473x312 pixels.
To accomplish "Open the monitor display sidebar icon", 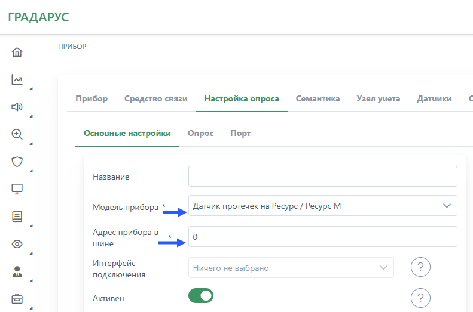I will (17, 189).
